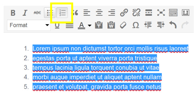This screenshot has height=103, width=194.
Task: Decrease the indent
Action: click(148, 25)
